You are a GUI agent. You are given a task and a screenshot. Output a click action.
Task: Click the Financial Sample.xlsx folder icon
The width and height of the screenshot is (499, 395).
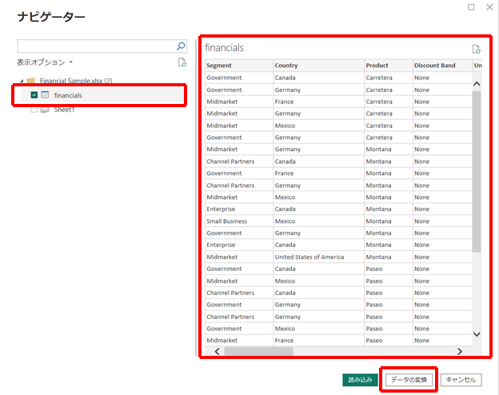tap(30, 81)
